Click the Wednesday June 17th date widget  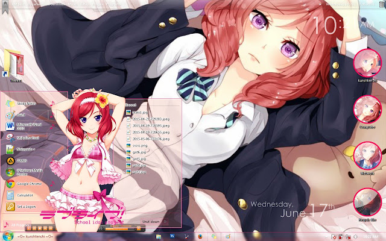coord(293,210)
